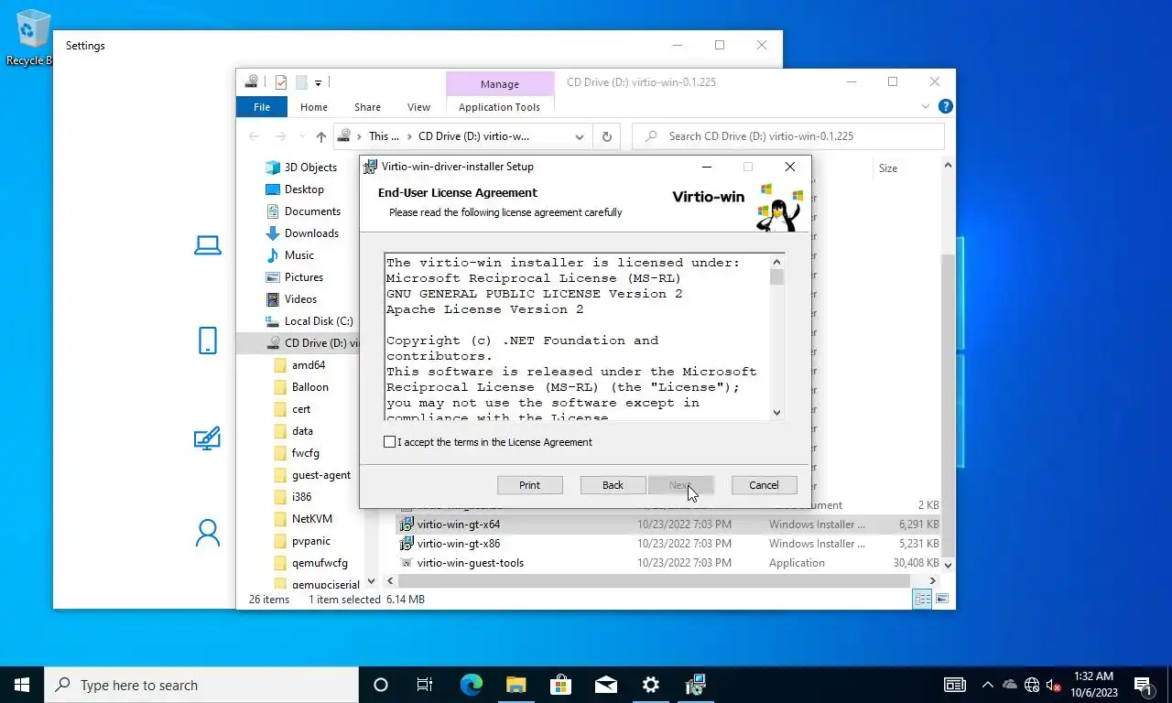This screenshot has height=703, width=1172.
Task: Show hidden tray icons chevron
Action: tap(987, 685)
